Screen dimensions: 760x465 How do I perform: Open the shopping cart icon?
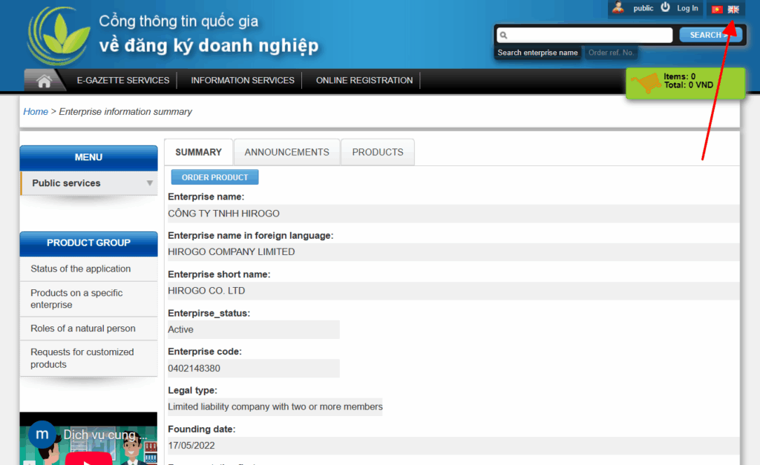[x=646, y=82]
